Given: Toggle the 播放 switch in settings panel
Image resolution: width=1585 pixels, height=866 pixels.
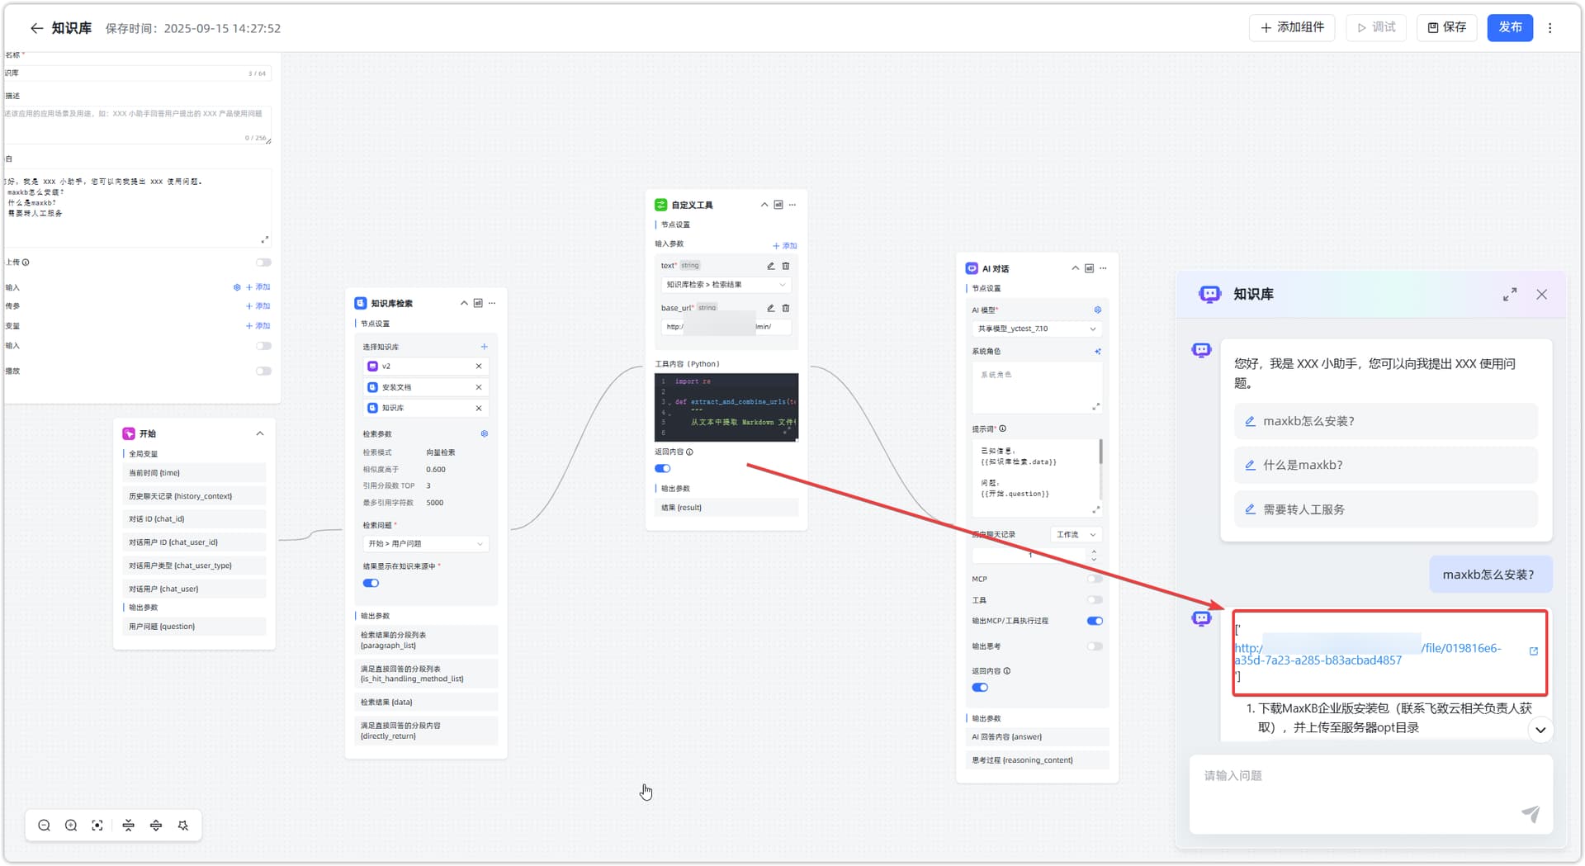Looking at the screenshot, I should tap(263, 371).
